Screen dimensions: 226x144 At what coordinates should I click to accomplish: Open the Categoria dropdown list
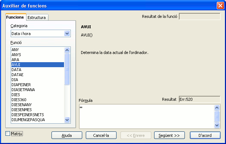[67, 33]
